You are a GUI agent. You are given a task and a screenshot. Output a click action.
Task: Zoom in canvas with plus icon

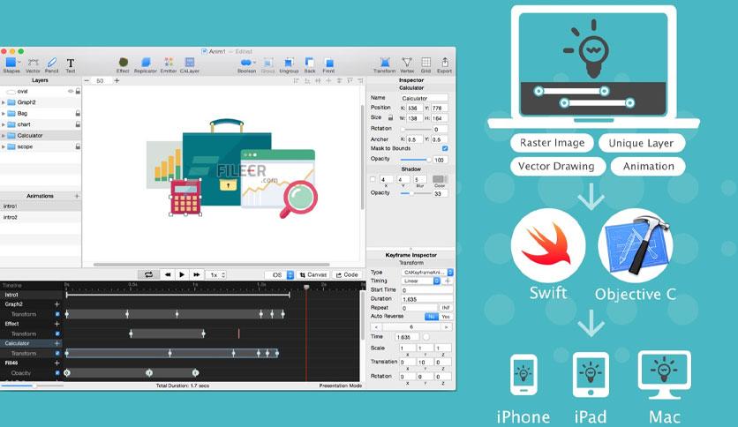117,81
